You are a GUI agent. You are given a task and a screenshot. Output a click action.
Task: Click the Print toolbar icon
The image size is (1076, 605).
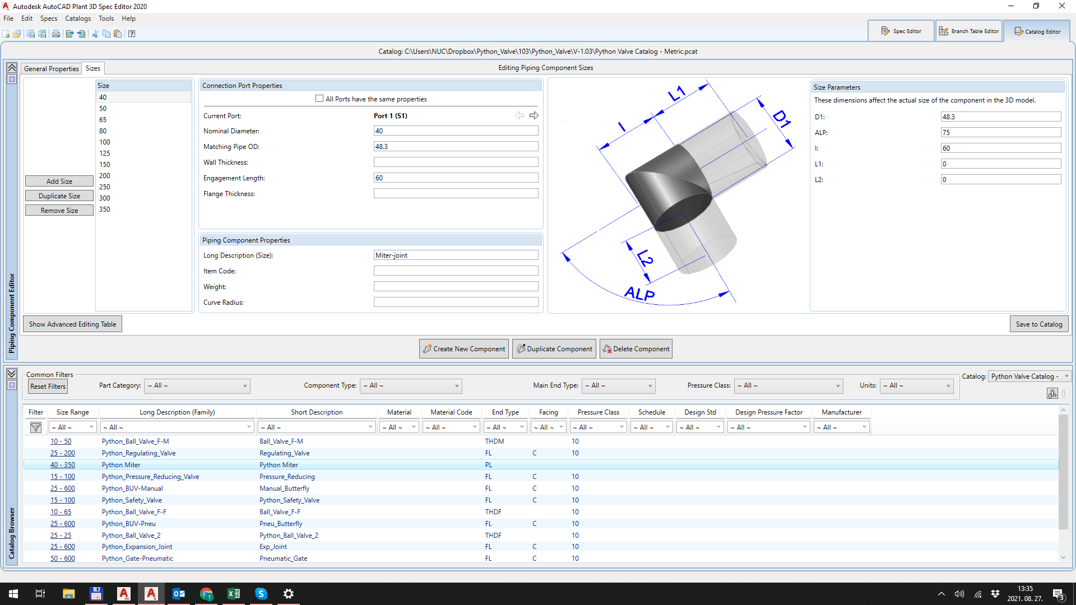tap(56, 34)
